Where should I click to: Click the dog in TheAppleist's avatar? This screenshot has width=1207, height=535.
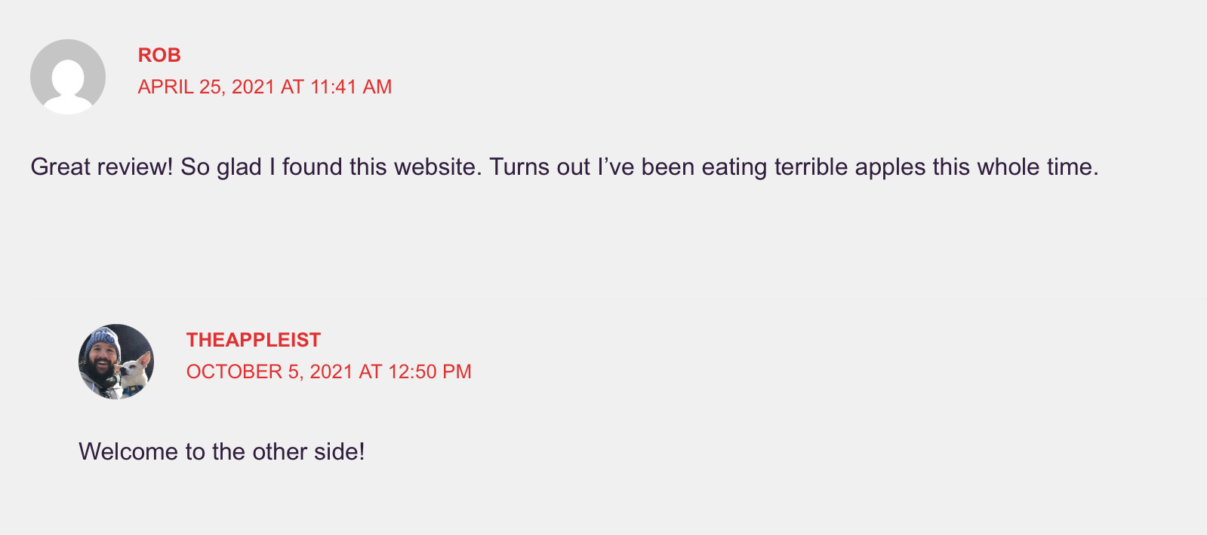[x=134, y=371]
